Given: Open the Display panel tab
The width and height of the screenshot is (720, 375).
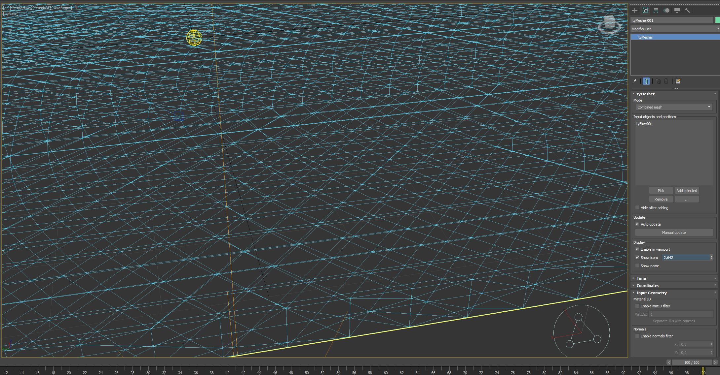Looking at the screenshot, I should pyautogui.click(x=677, y=11).
